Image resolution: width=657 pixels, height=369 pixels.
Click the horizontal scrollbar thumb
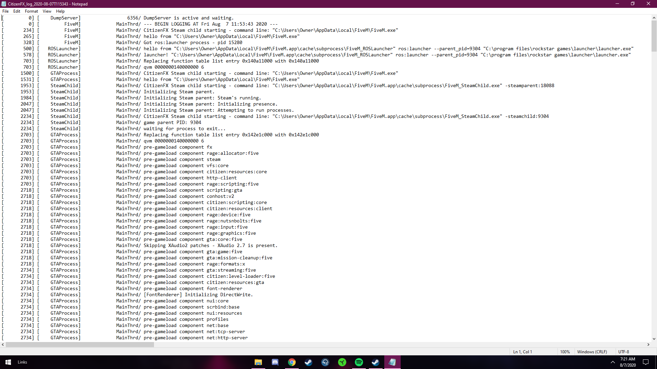point(80,344)
